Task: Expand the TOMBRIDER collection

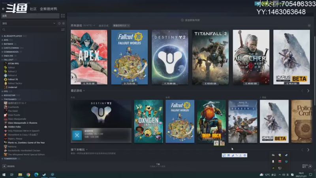Action: point(11,159)
